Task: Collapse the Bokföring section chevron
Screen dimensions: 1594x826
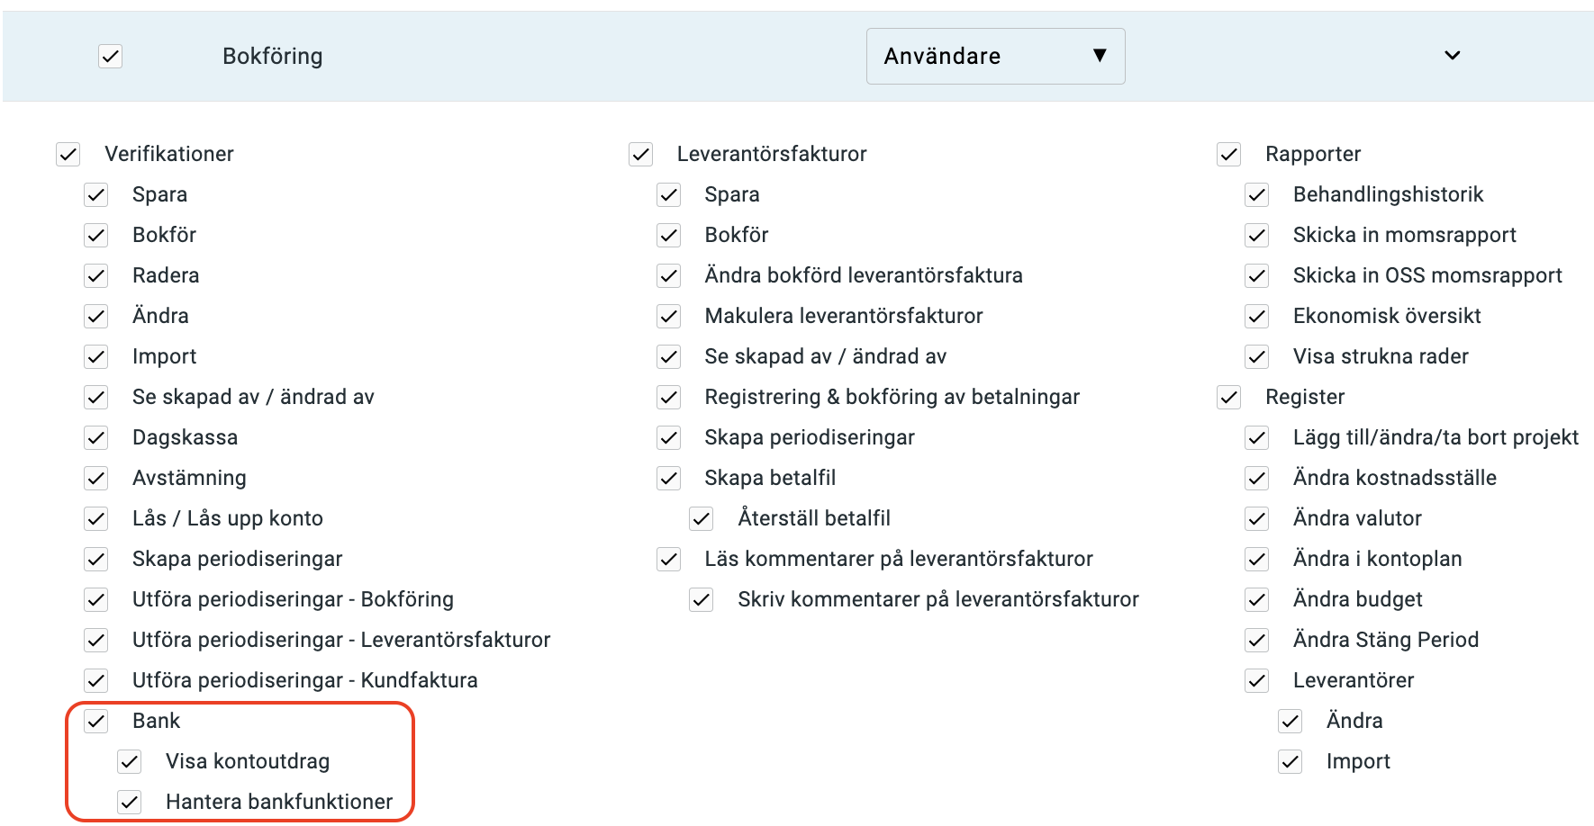Action: 1452,56
